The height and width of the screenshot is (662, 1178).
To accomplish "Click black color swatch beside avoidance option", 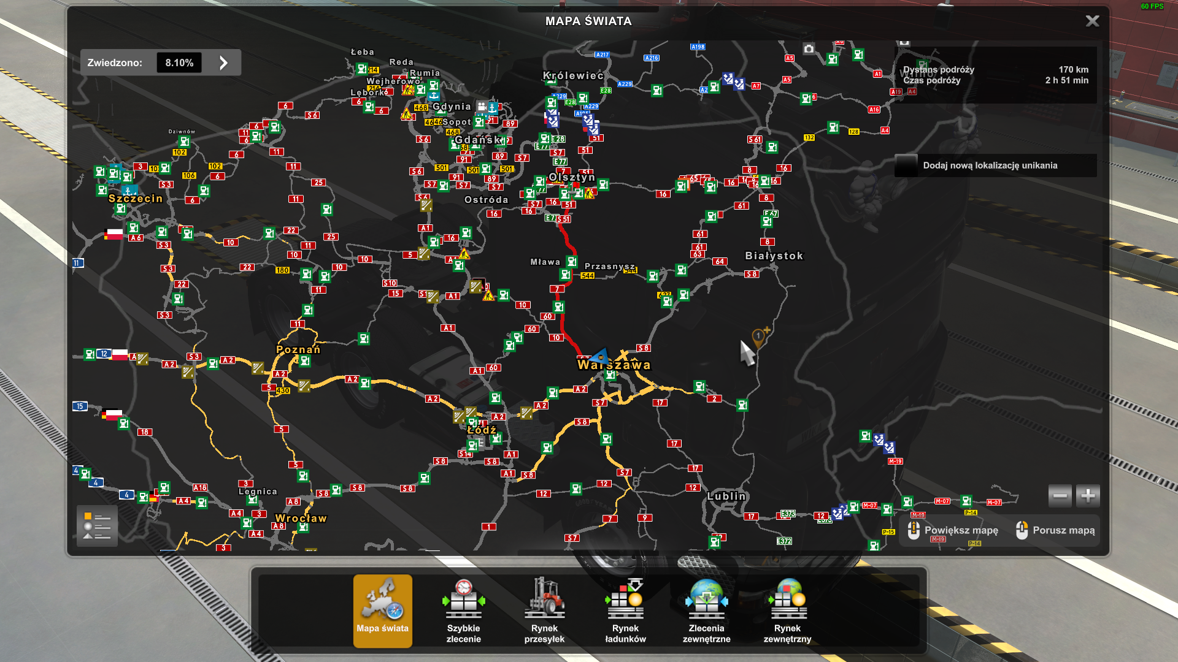I will pos(906,165).
